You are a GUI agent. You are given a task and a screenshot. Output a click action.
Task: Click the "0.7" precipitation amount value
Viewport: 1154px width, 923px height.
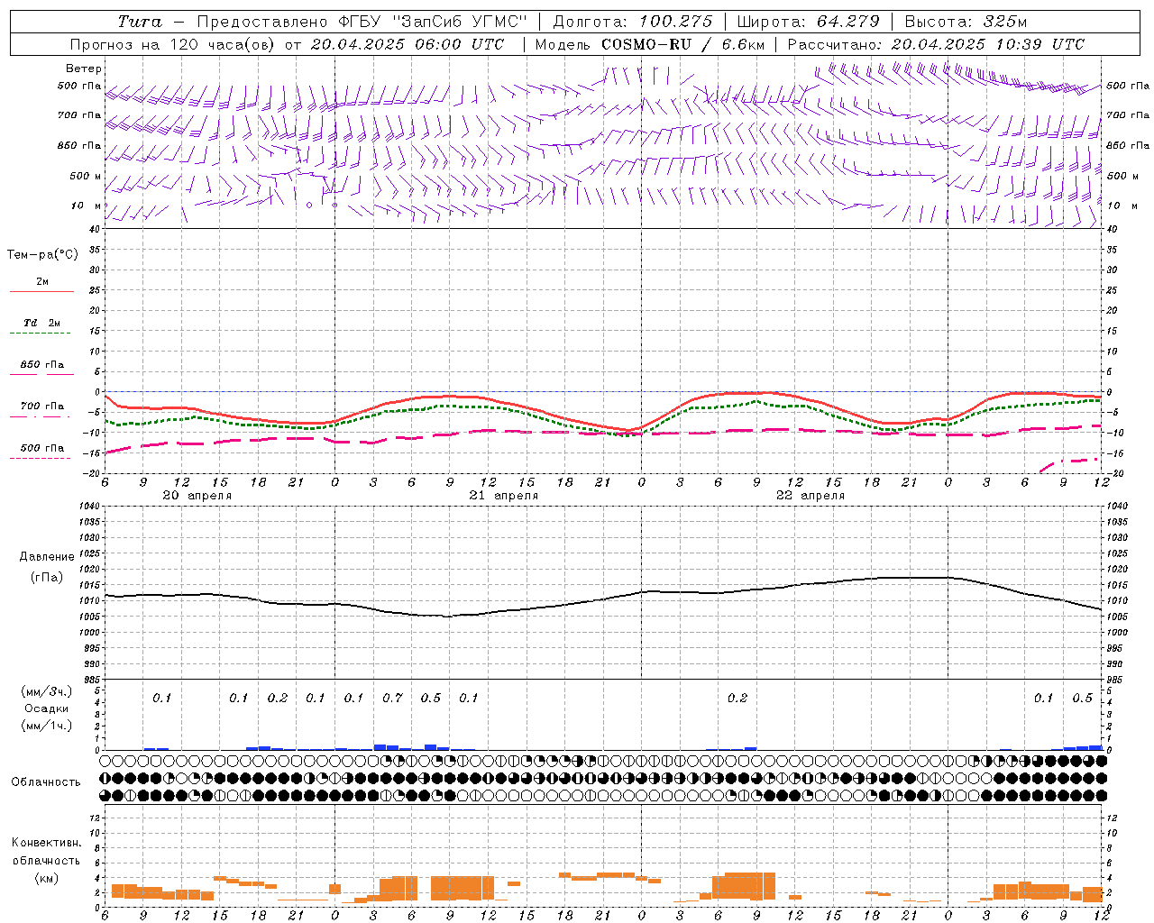[x=392, y=699]
